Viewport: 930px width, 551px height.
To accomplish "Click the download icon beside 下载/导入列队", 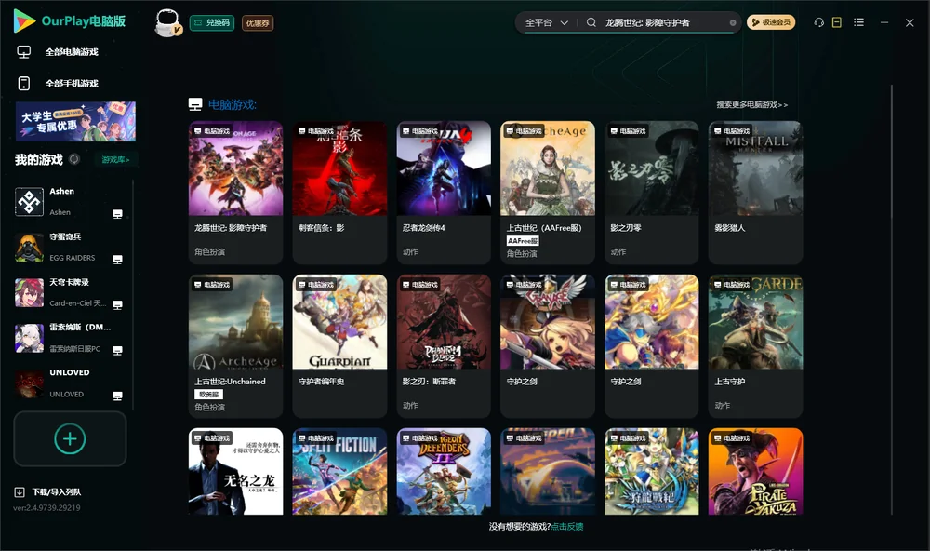I will pyautogui.click(x=19, y=492).
